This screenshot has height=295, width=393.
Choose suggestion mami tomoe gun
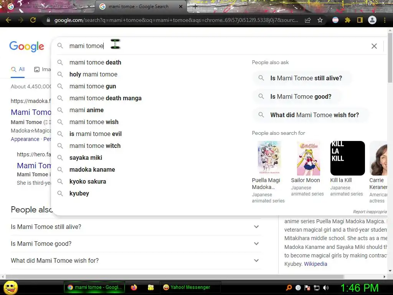pyautogui.click(x=93, y=86)
